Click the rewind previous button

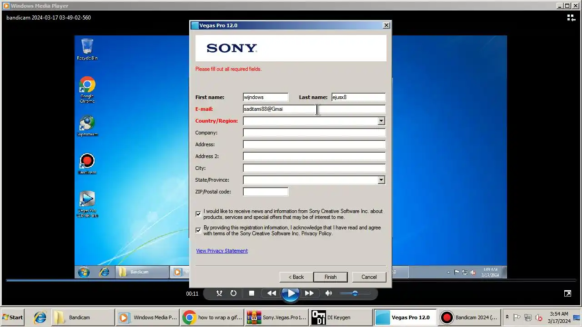(271, 293)
